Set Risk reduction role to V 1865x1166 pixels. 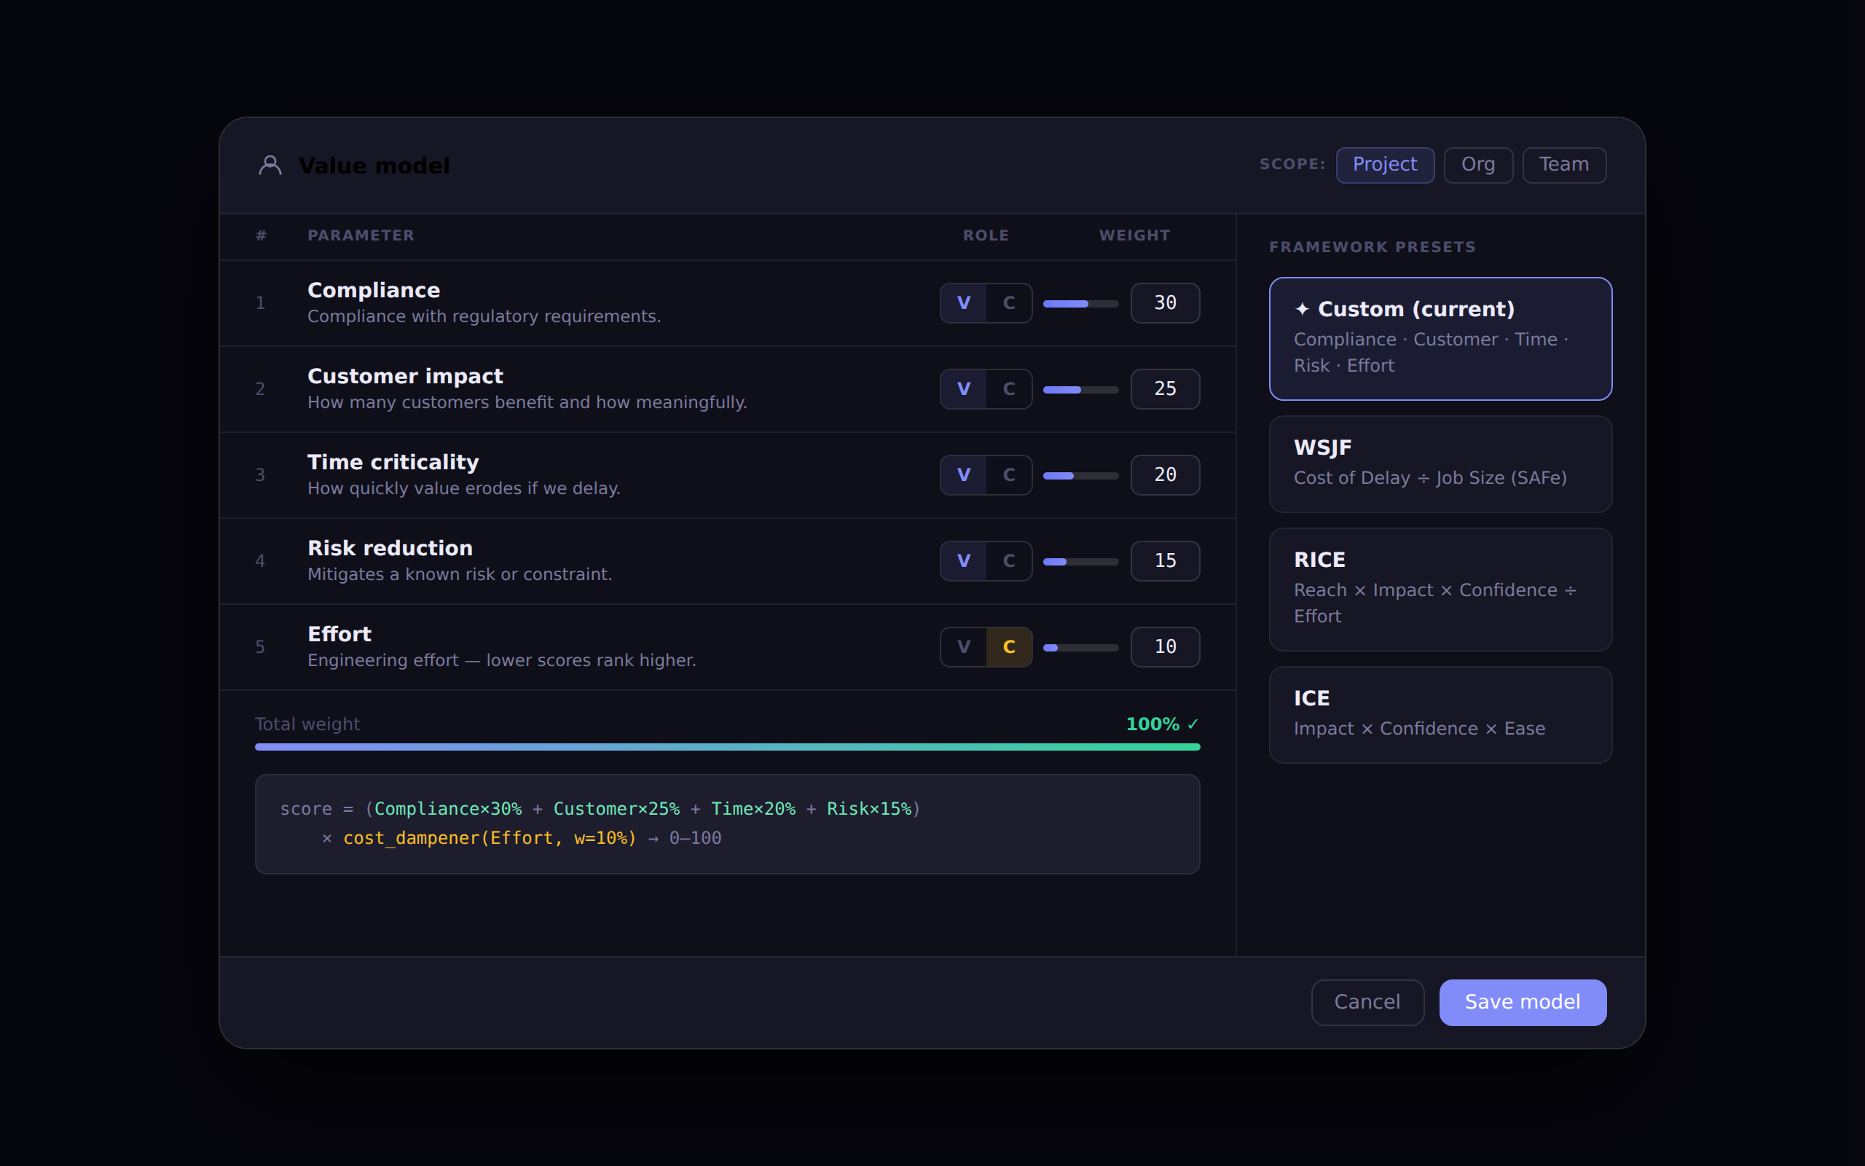(x=963, y=560)
